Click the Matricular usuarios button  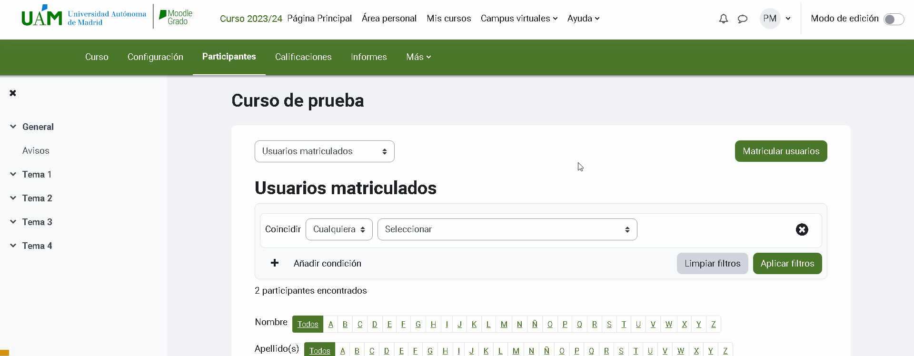[781, 151]
